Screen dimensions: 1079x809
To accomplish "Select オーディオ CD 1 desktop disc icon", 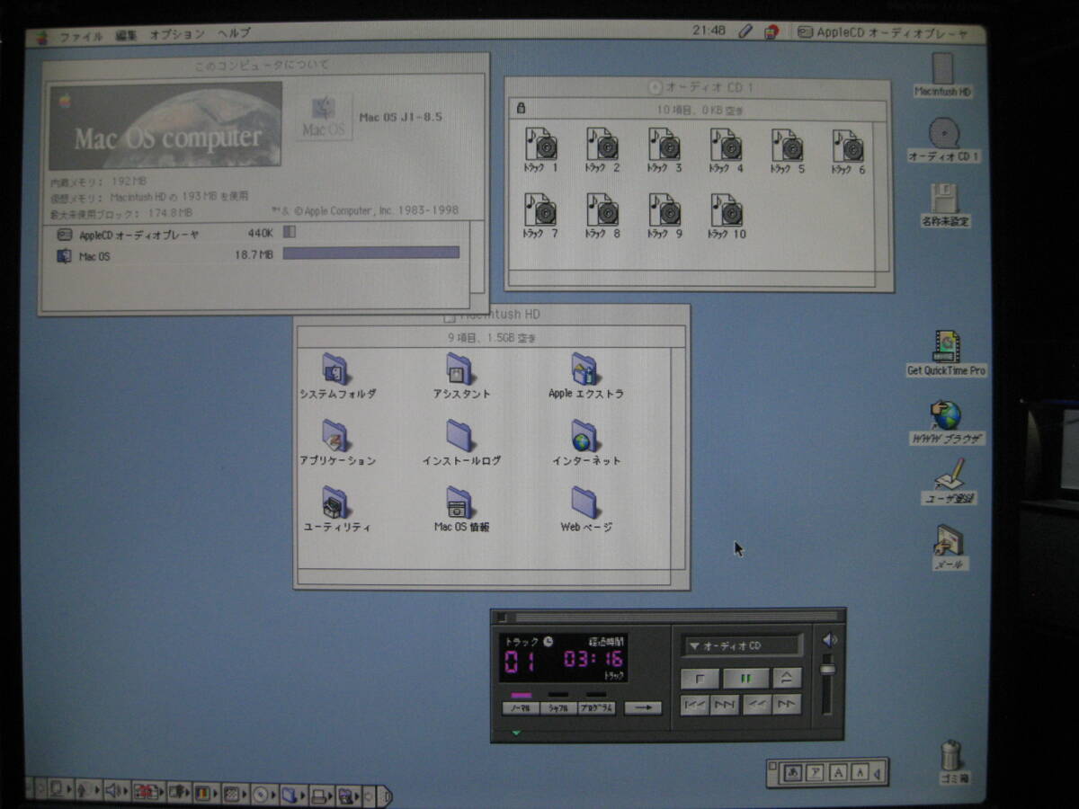I will coord(943,140).
